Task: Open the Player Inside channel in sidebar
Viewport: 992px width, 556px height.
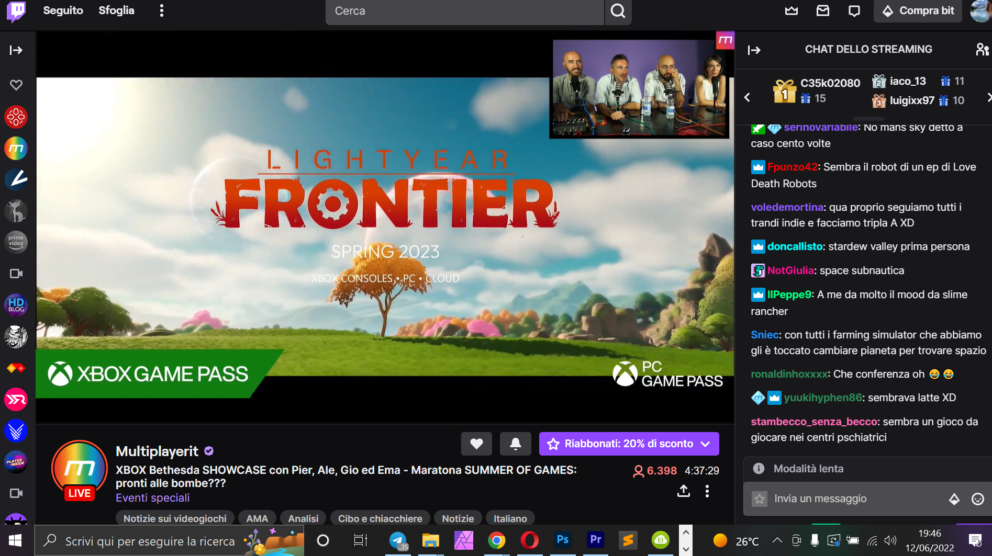Action: pos(16,462)
